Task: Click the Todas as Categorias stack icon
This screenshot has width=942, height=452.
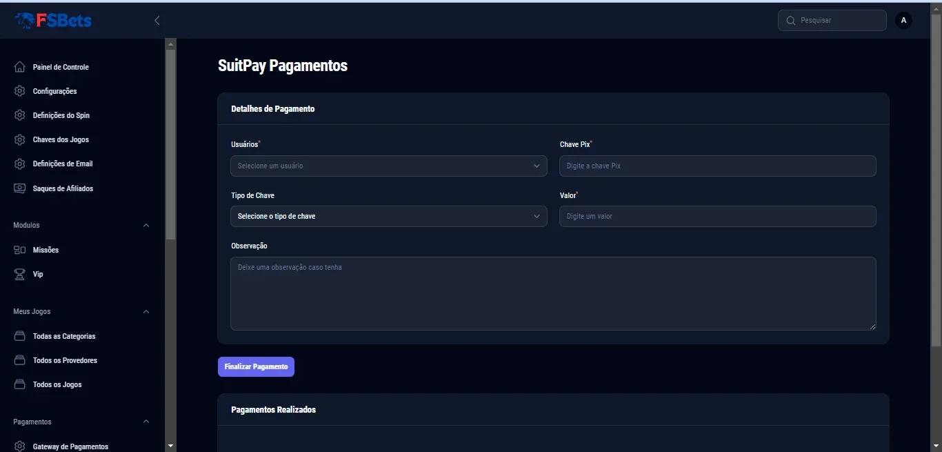Action: tap(20, 336)
